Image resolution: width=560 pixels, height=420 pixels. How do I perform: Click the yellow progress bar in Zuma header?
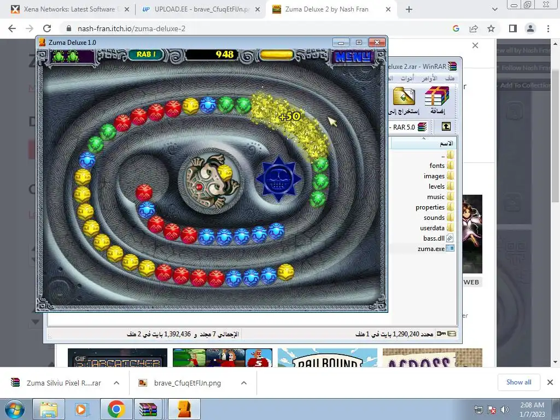(x=277, y=55)
